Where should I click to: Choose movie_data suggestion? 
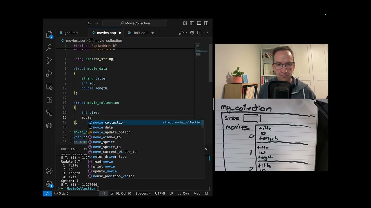[146, 127]
